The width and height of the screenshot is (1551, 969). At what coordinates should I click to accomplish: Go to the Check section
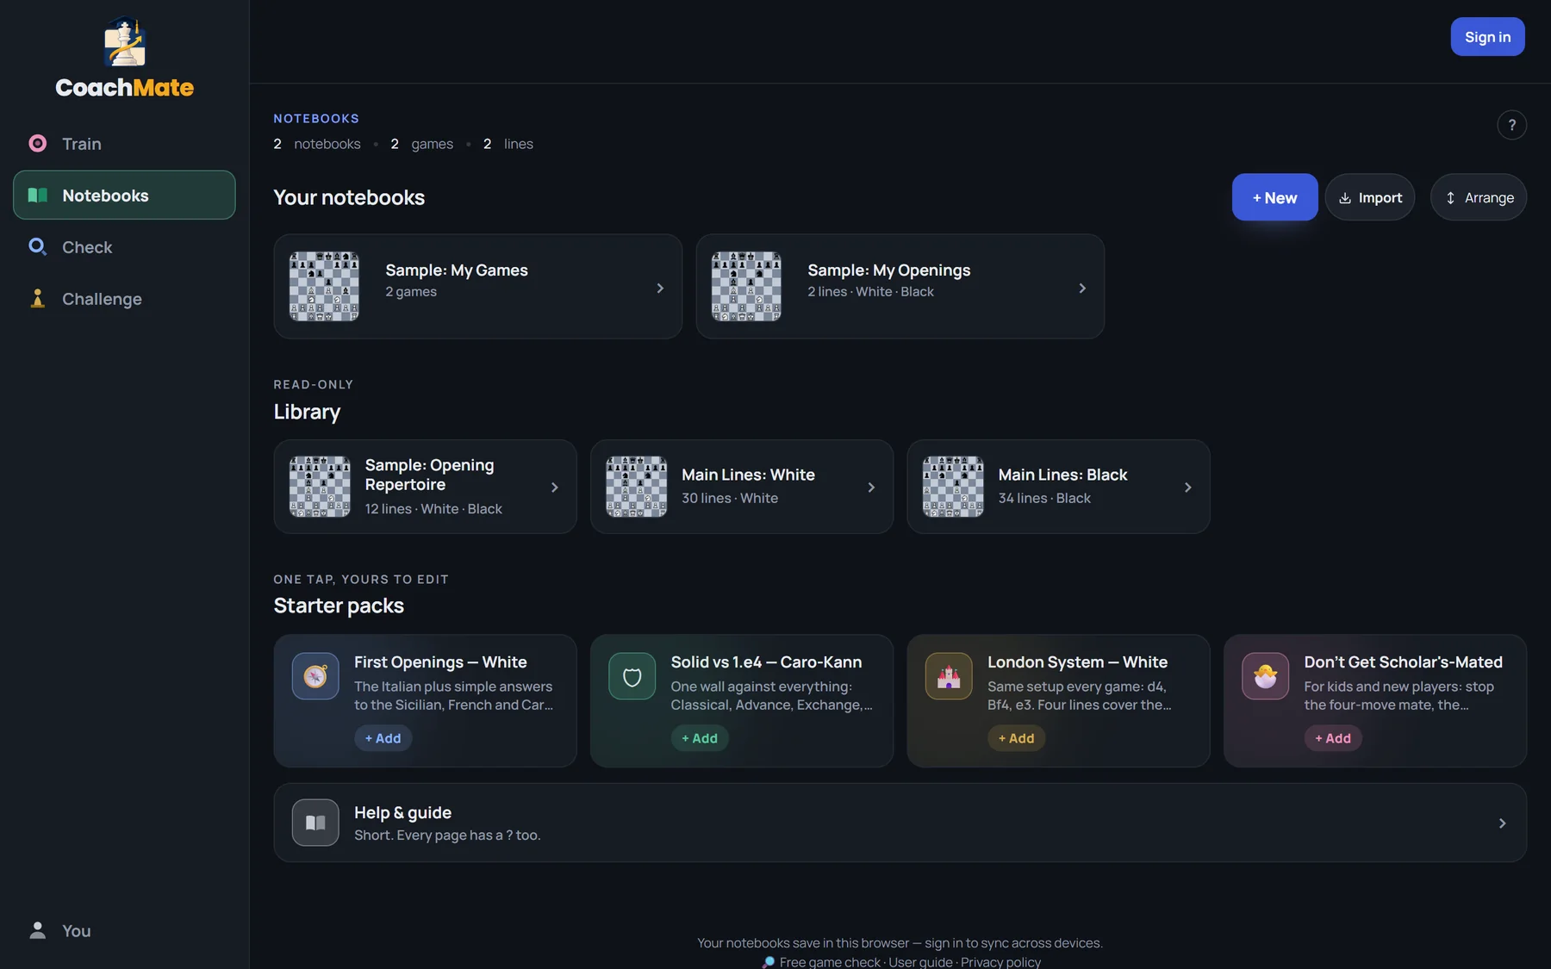pos(124,247)
